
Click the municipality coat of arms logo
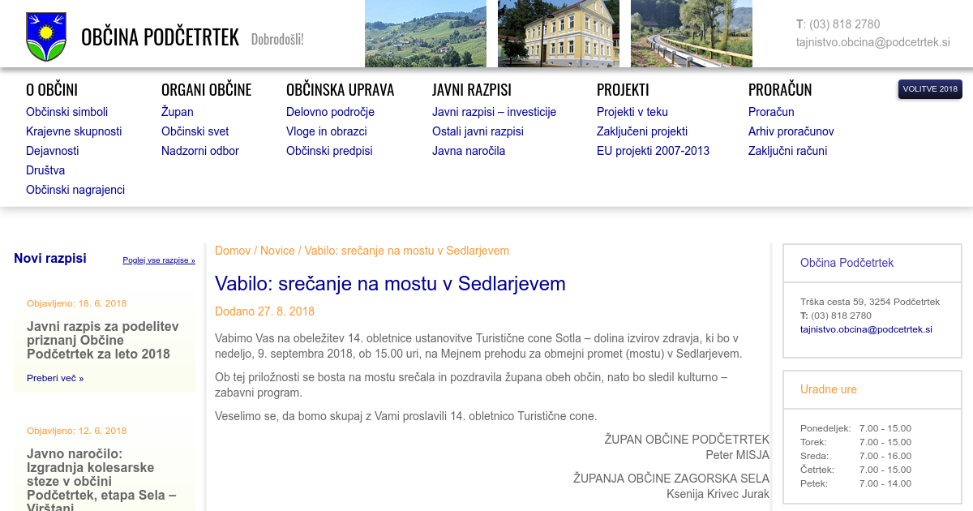[x=45, y=36]
